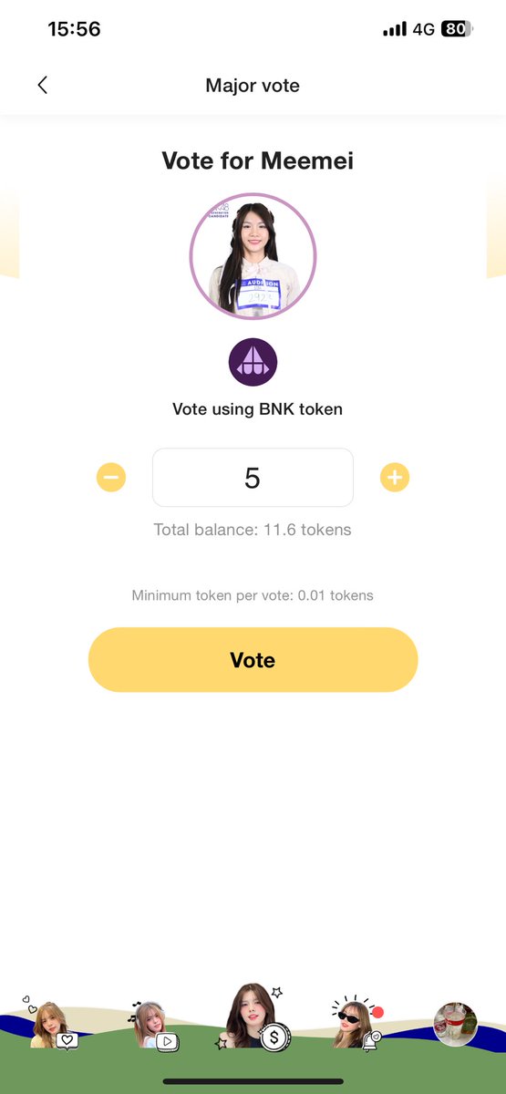Increase token amount with plus button
Viewport: 506px width, 1094px height.
click(394, 477)
